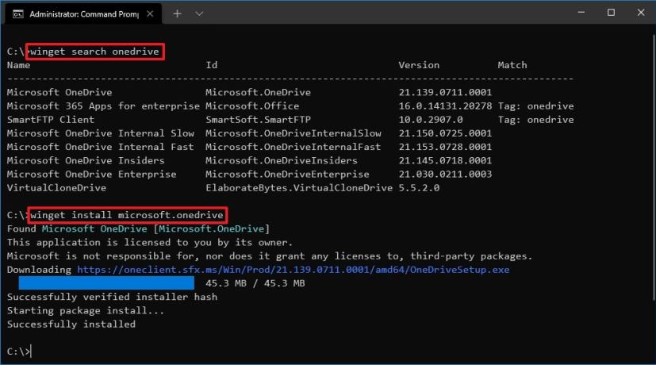Click the empty prompt on the last line
Viewport: 656px width, 365px height.
[31, 351]
